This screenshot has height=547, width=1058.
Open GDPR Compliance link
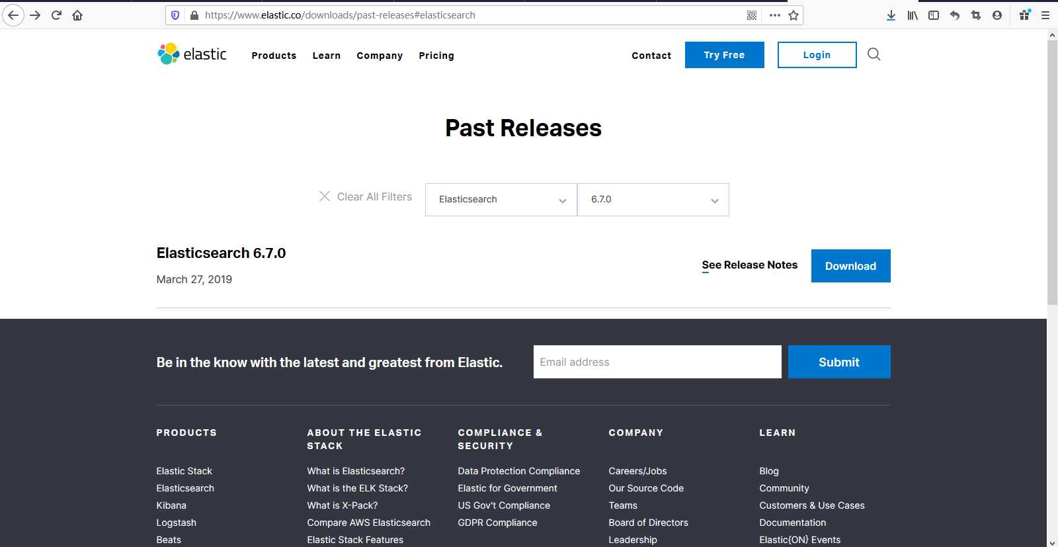point(498,523)
